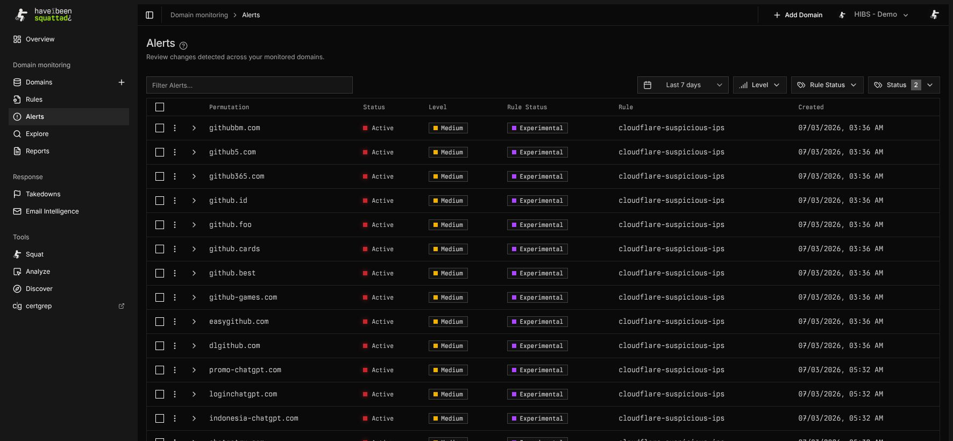The height and width of the screenshot is (441, 953).
Task: Open row actions menu for github365.com
Action: tap(175, 176)
